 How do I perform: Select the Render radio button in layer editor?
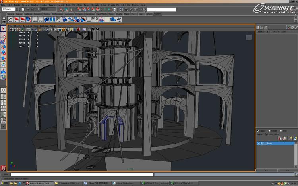pyautogui.click(x=270, y=130)
